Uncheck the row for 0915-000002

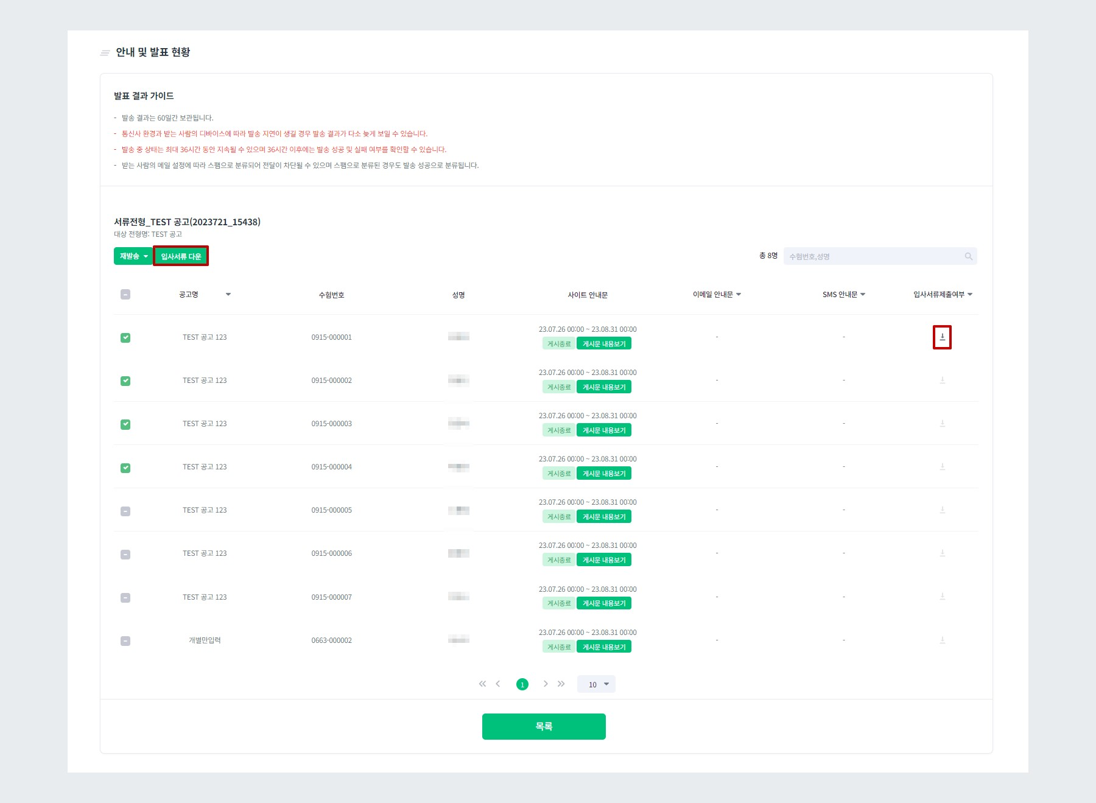coord(125,381)
